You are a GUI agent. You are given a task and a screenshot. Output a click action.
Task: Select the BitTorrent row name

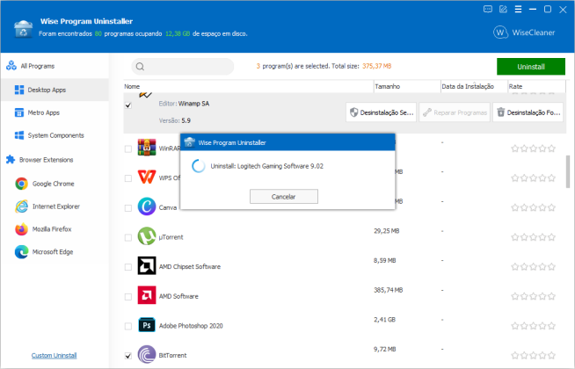click(x=172, y=356)
